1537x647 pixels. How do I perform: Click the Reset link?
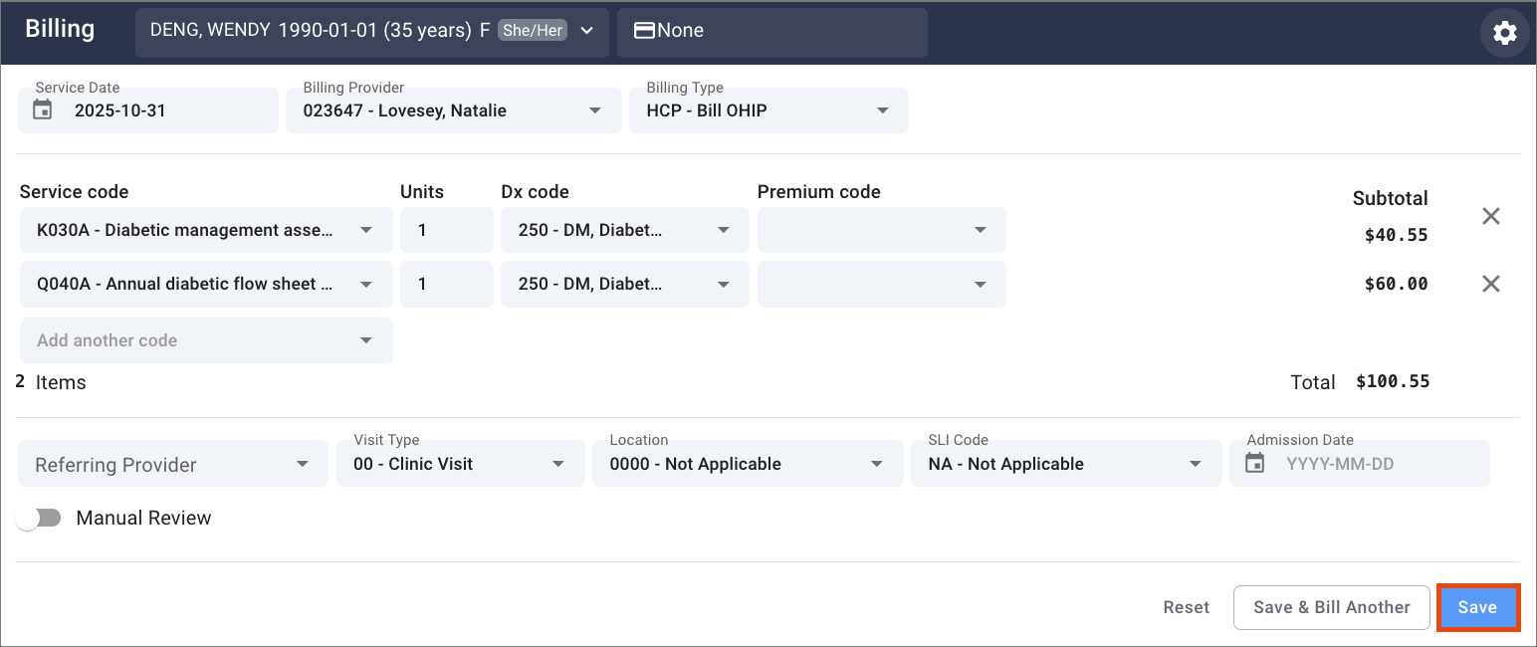pyautogui.click(x=1186, y=607)
